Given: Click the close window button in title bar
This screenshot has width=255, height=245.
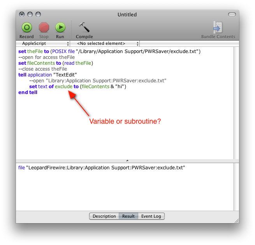Looking at the screenshot, I should [x=22, y=14].
